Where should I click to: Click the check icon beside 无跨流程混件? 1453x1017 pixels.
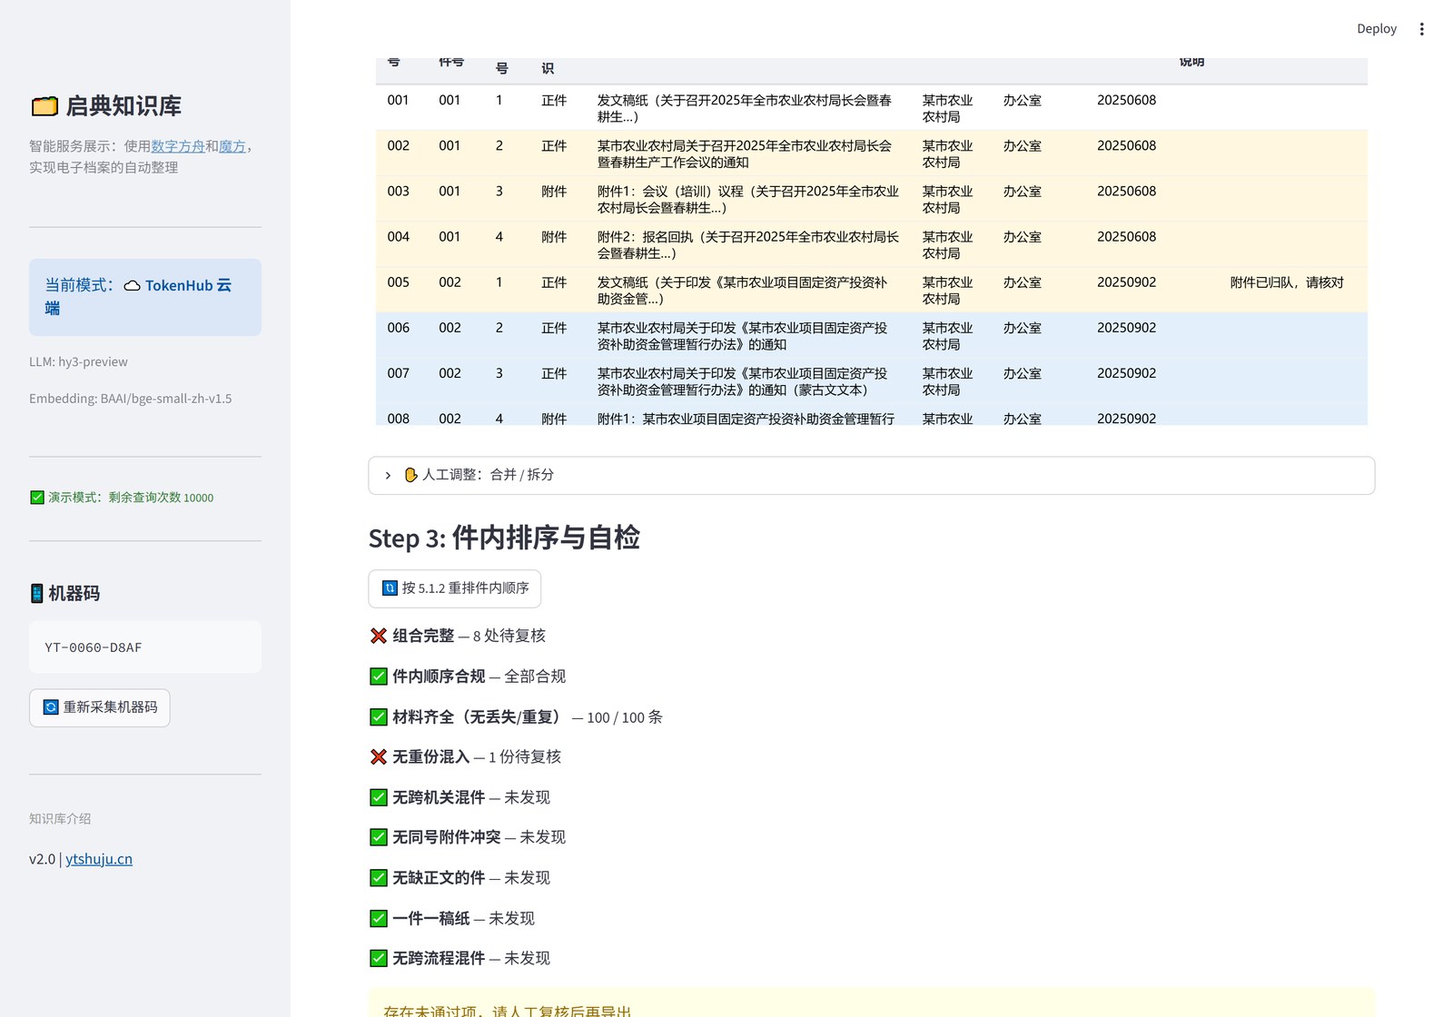(379, 958)
